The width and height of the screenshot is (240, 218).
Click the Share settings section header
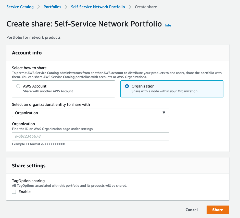coord(29,165)
